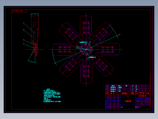Select the left horizontal fan blade
The height and width of the screenshot is (119, 158).
[x=64, y=49]
